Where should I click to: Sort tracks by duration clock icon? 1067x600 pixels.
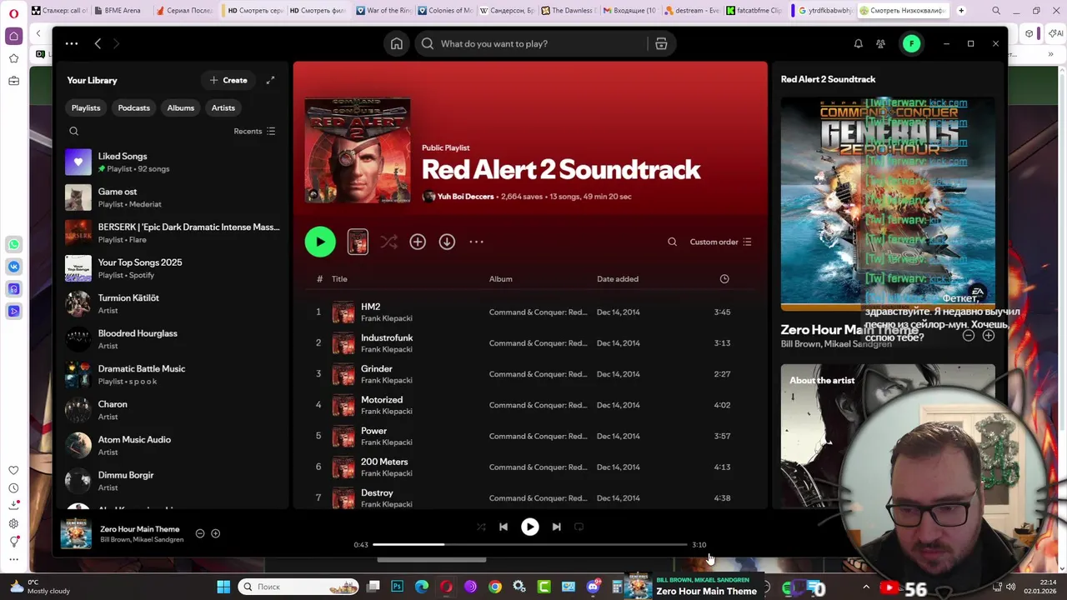pos(724,279)
